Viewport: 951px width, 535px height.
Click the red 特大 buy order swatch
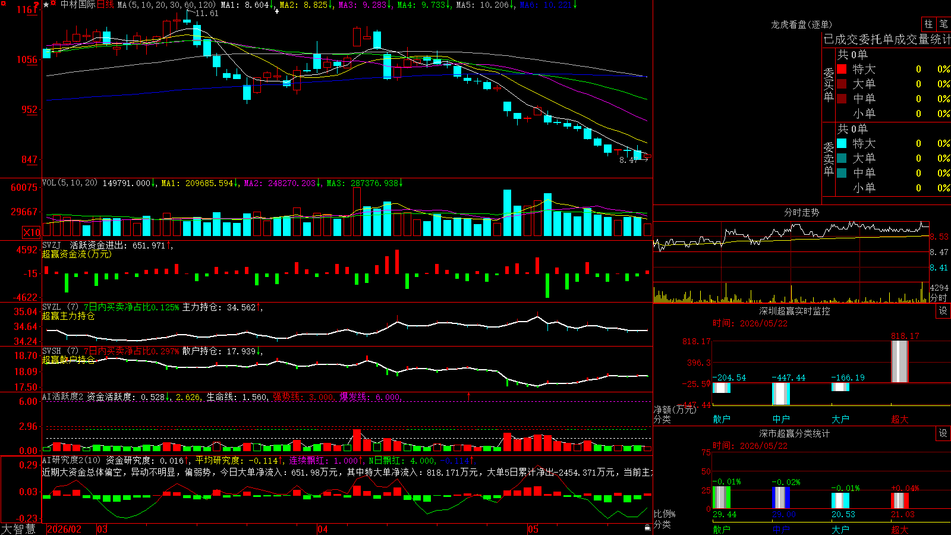coord(842,69)
